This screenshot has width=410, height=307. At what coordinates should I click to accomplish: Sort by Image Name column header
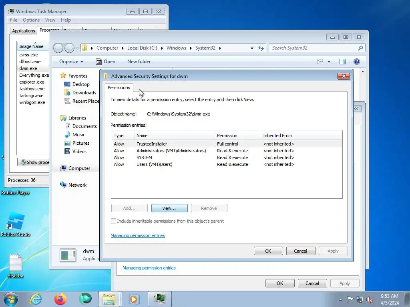coord(33,46)
